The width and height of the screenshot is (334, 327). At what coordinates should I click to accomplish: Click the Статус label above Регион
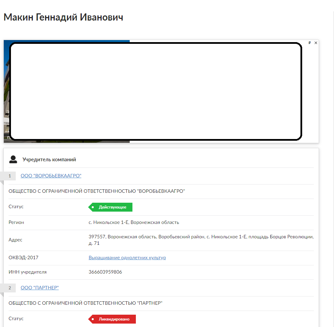click(16, 206)
